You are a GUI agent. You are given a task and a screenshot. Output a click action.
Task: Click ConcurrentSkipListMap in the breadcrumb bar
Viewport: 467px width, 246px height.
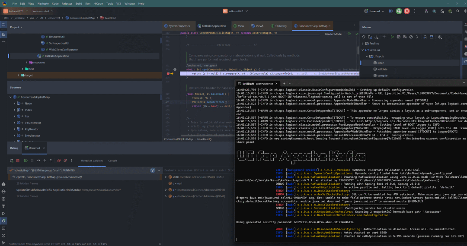(82, 18)
